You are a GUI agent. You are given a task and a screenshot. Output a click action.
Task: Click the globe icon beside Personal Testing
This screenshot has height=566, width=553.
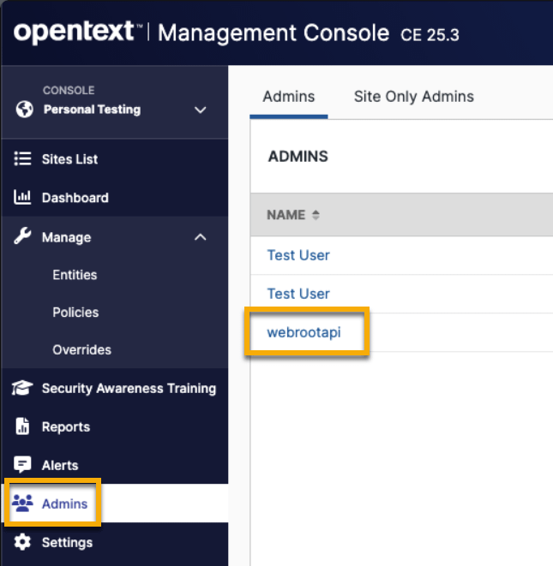point(23,110)
